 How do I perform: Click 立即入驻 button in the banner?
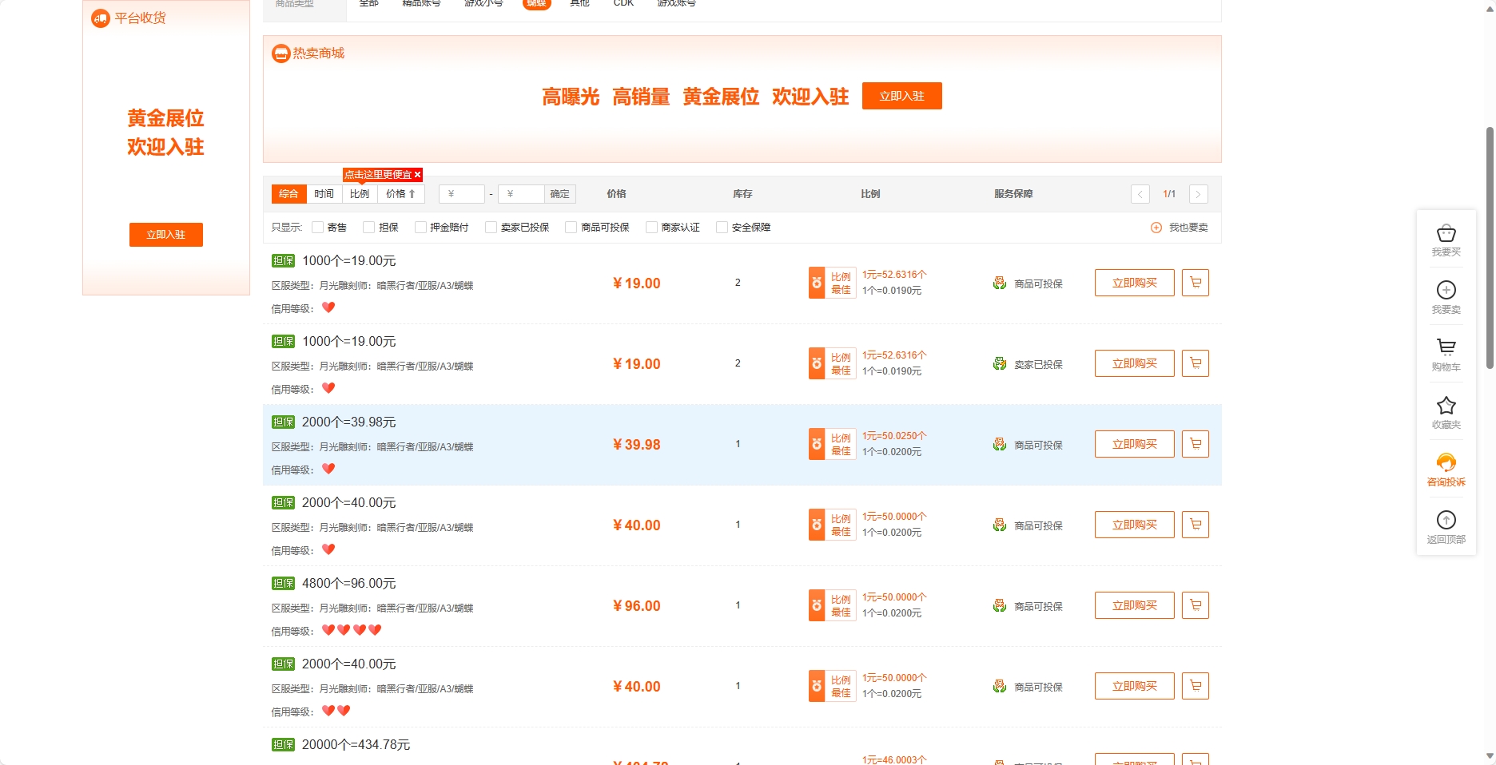tap(901, 95)
